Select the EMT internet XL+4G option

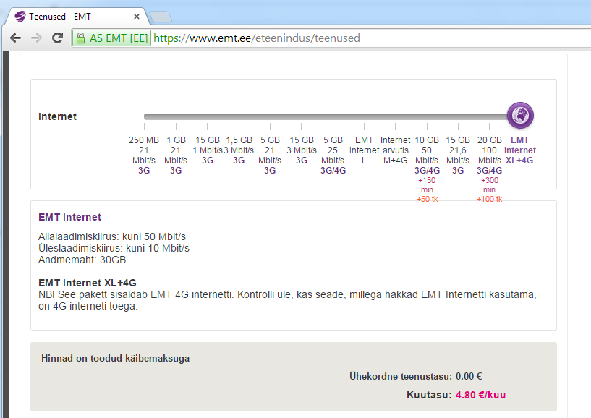coord(520,150)
